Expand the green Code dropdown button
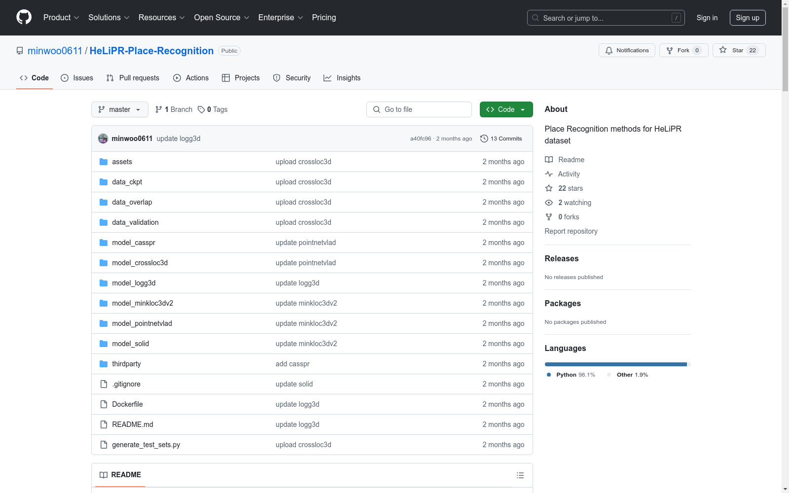The image size is (789, 493). [506, 109]
